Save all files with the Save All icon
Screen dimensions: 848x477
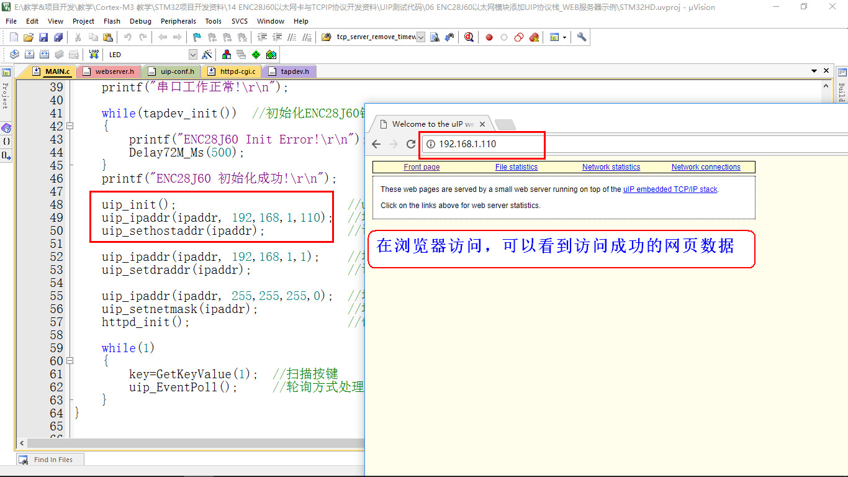pyautogui.click(x=58, y=37)
